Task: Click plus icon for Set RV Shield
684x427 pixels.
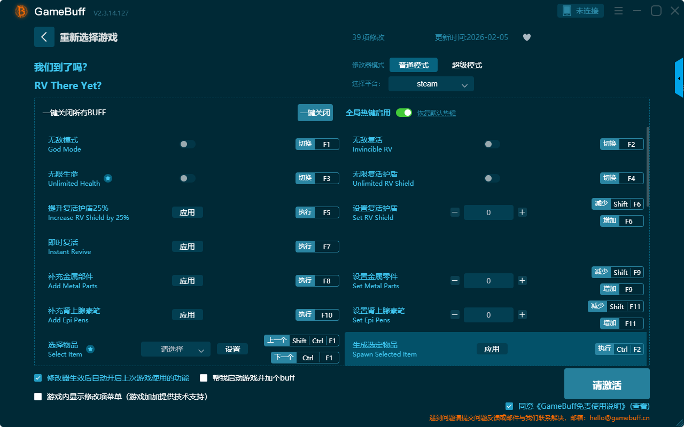Action: coord(522,212)
